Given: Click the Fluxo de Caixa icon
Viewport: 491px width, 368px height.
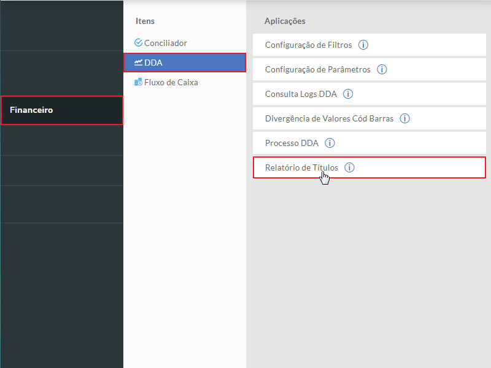Looking at the screenshot, I should tap(138, 82).
